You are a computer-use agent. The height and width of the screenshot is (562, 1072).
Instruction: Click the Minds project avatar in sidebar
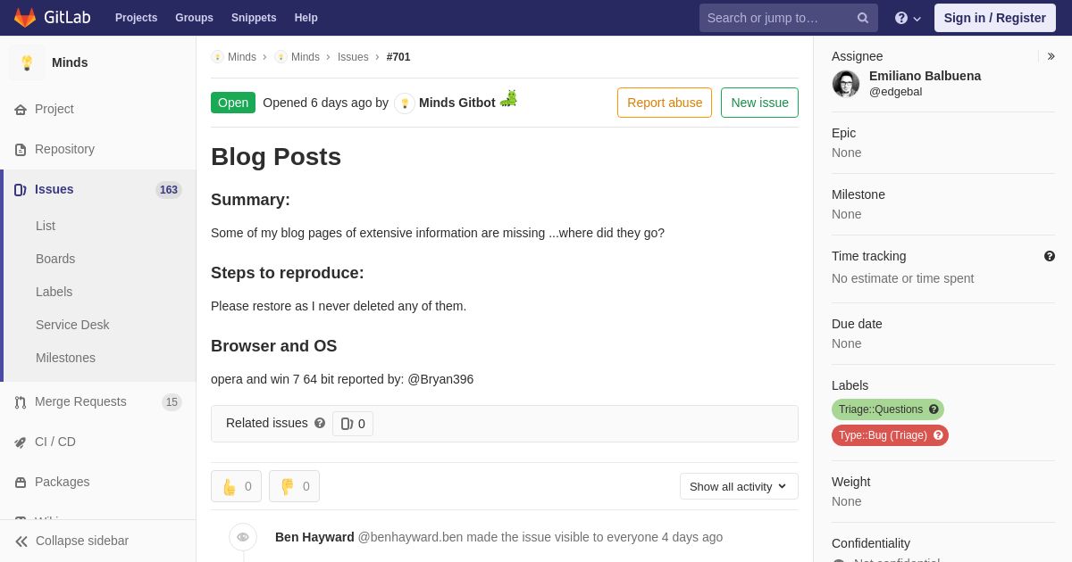coord(27,62)
